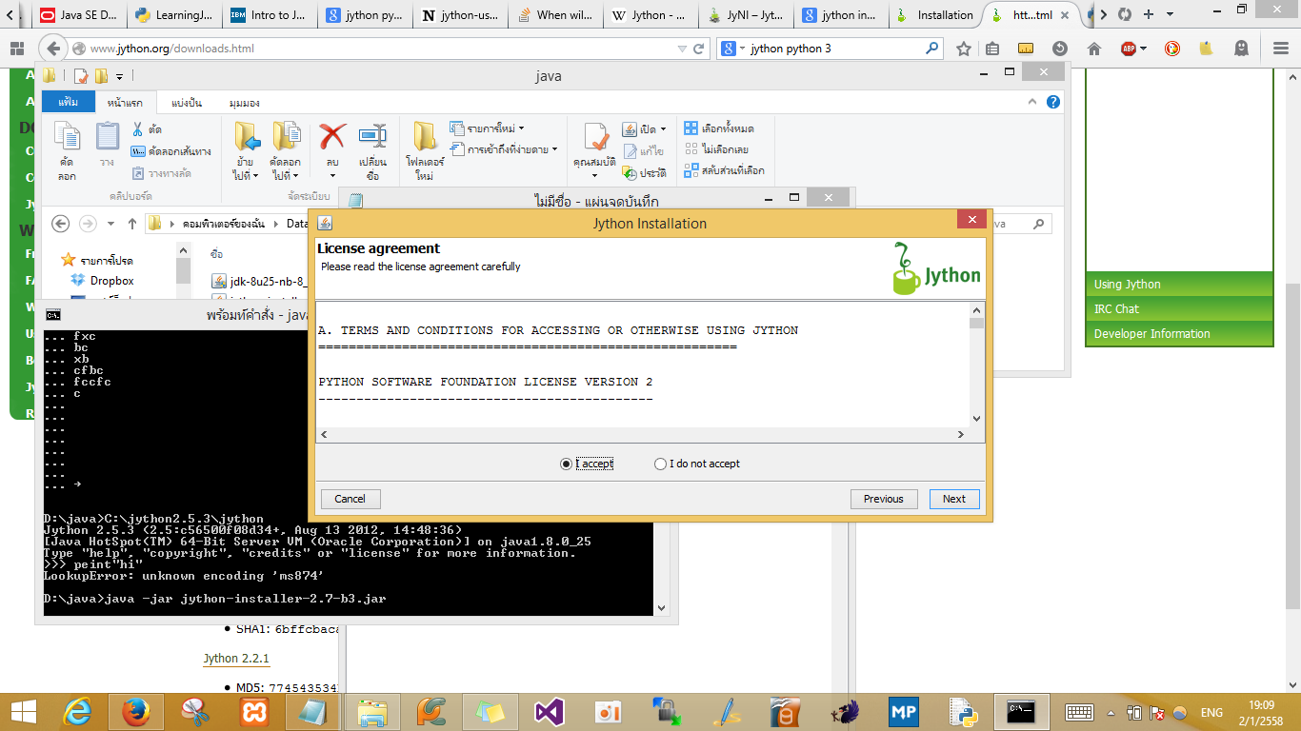The height and width of the screenshot is (731, 1301).
Task: Open the เปิด (Open with) dropdown
Action: click(646, 128)
